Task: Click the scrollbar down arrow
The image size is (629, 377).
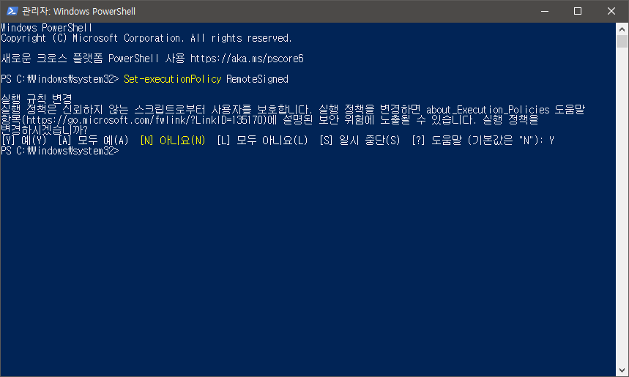Action: coord(622,370)
